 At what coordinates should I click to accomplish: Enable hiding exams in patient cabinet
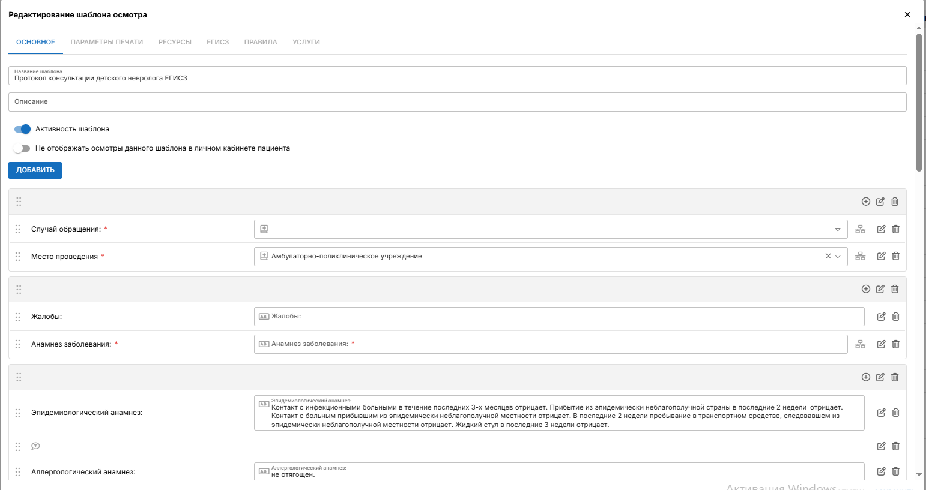tap(22, 148)
